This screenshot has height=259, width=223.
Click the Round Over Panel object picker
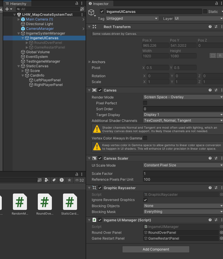point(221,233)
